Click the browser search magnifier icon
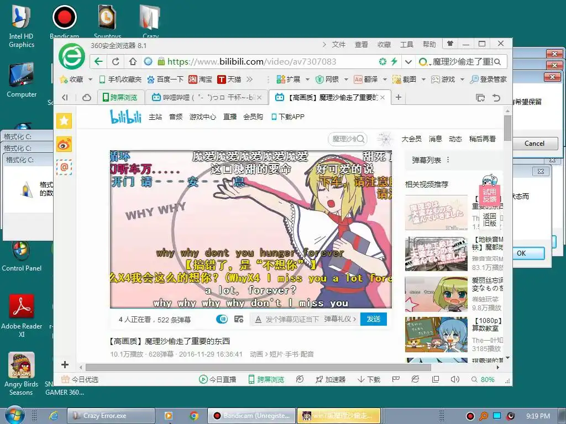 pos(497,62)
